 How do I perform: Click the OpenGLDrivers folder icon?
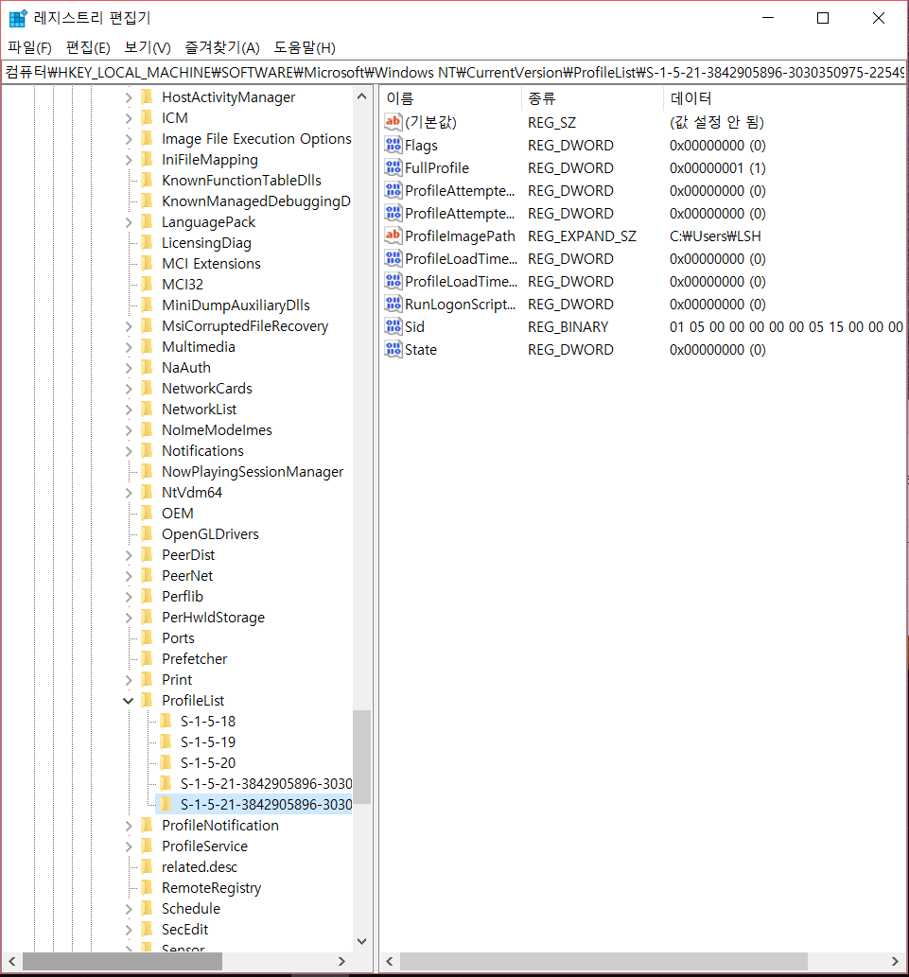point(147,534)
